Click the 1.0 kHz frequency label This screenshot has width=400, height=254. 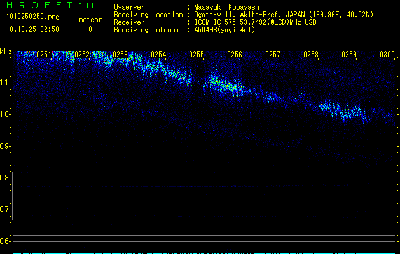click(x=5, y=114)
